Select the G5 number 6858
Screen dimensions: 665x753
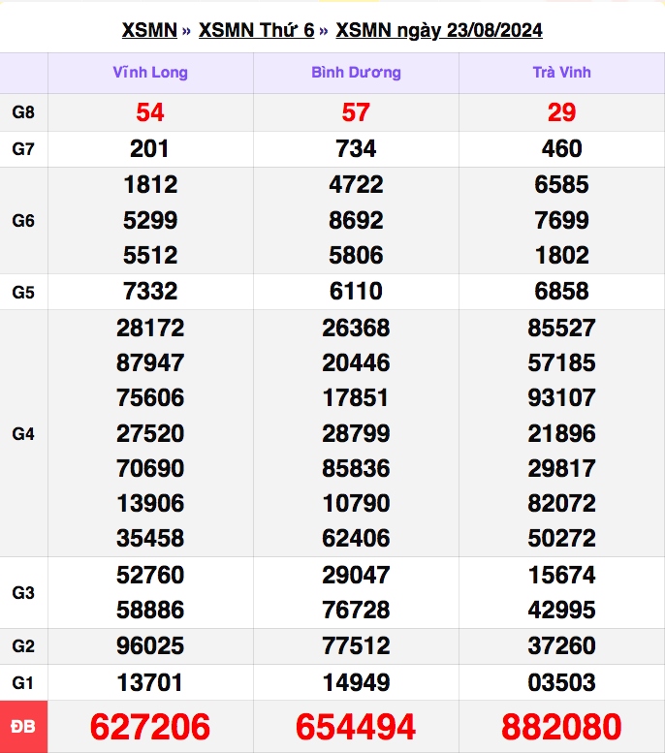(561, 291)
